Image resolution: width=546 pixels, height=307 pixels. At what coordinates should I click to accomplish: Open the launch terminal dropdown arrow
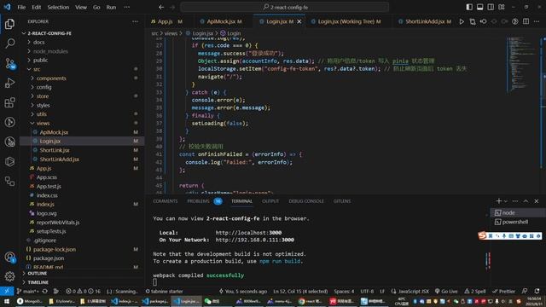click(506, 201)
